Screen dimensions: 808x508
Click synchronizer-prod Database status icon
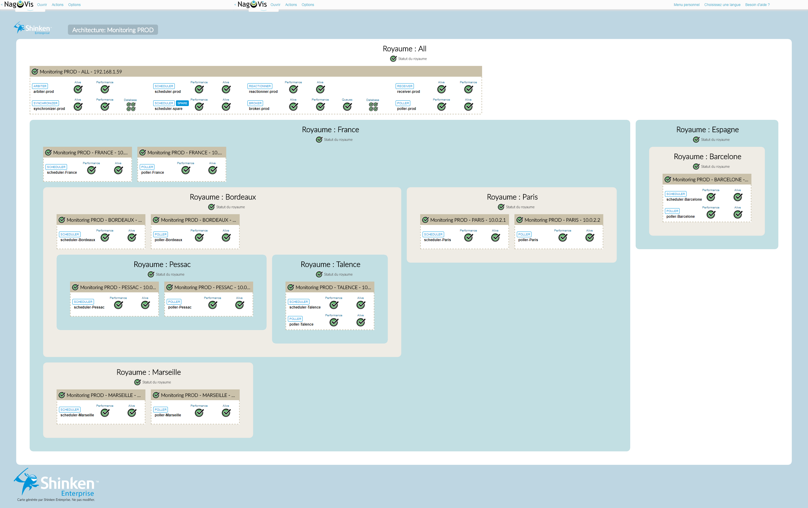pyautogui.click(x=131, y=107)
